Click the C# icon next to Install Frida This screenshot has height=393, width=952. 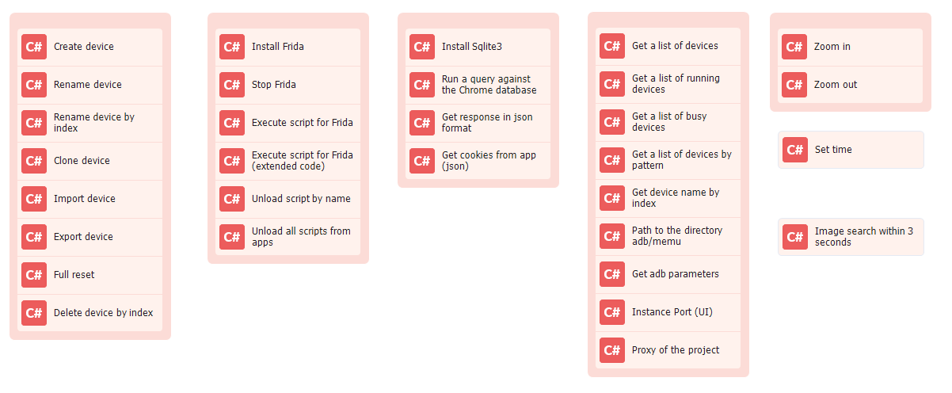(232, 47)
